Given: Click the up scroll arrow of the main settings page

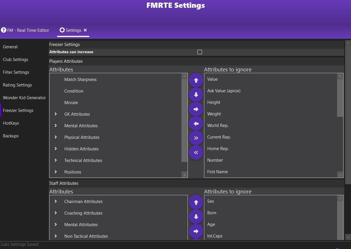Looking at the screenshot, I should (348, 43).
